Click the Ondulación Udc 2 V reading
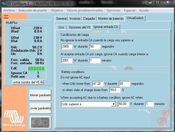 tap(26, 51)
